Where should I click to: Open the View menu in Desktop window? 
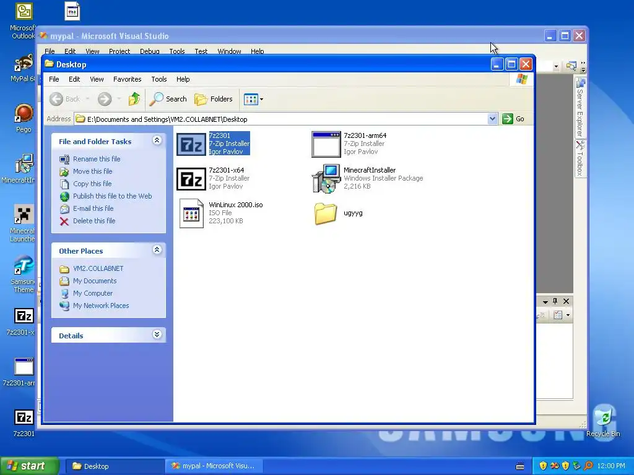pos(97,79)
